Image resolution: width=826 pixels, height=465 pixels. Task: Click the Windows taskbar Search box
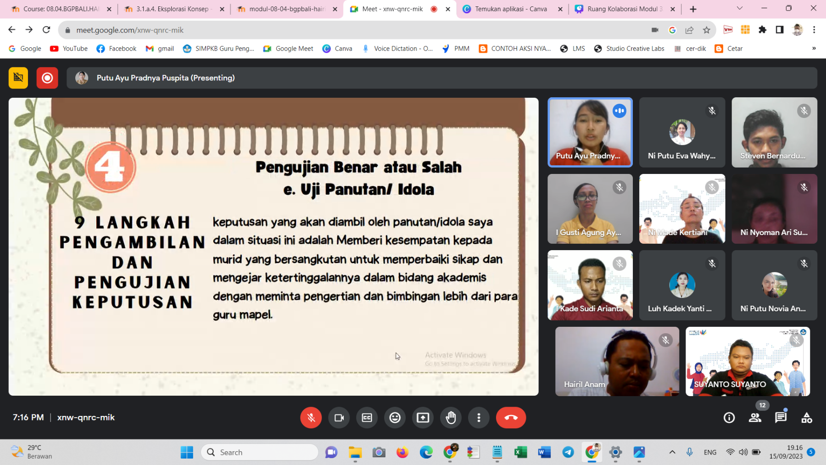(260, 452)
